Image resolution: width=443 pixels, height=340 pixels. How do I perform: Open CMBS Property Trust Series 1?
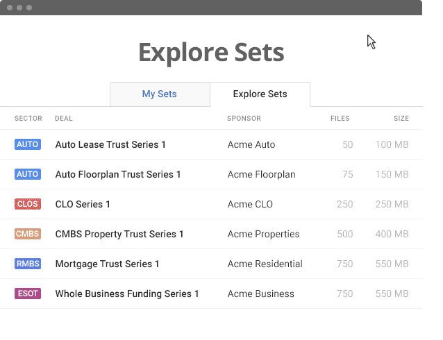tap(119, 235)
